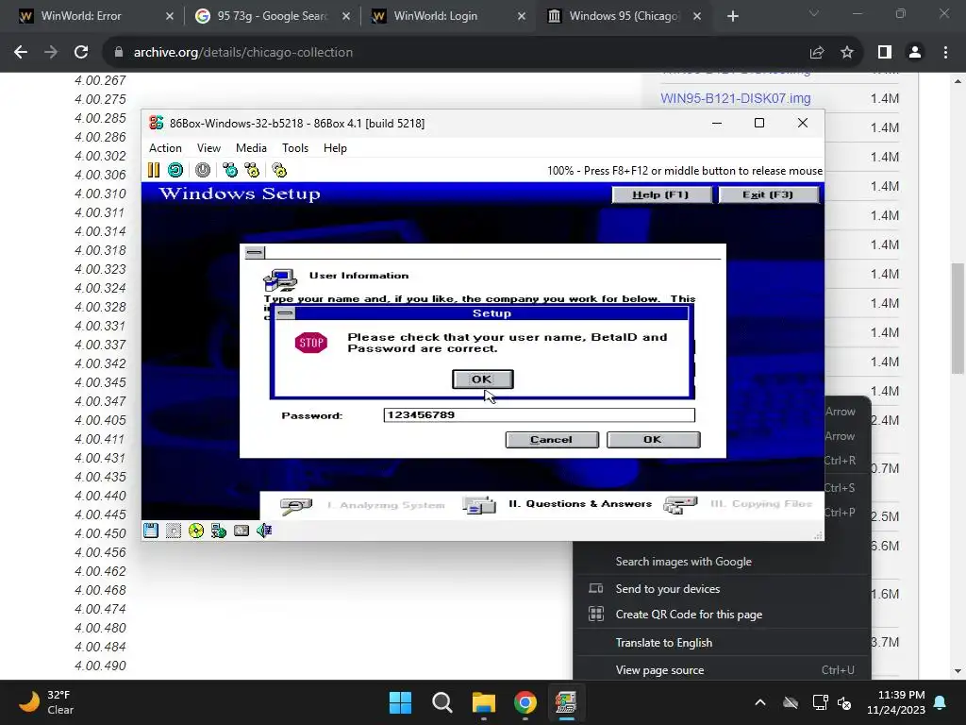Image resolution: width=966 pixels, height=725 pixels.
Task: Click the Copying Files step icon
Action: coord(680,505)
